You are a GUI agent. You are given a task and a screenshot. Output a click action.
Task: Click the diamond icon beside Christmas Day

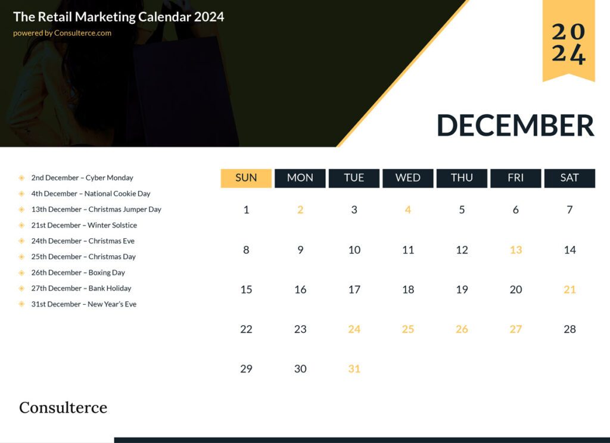tap(21, 257)
